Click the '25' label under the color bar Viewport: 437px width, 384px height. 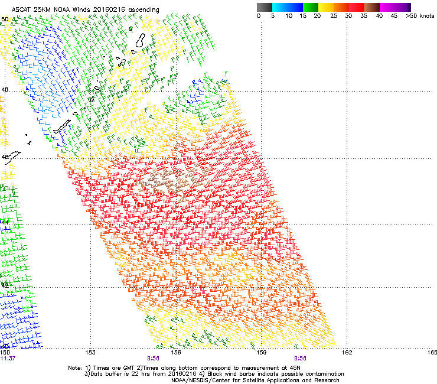click(x=334, y=16)
